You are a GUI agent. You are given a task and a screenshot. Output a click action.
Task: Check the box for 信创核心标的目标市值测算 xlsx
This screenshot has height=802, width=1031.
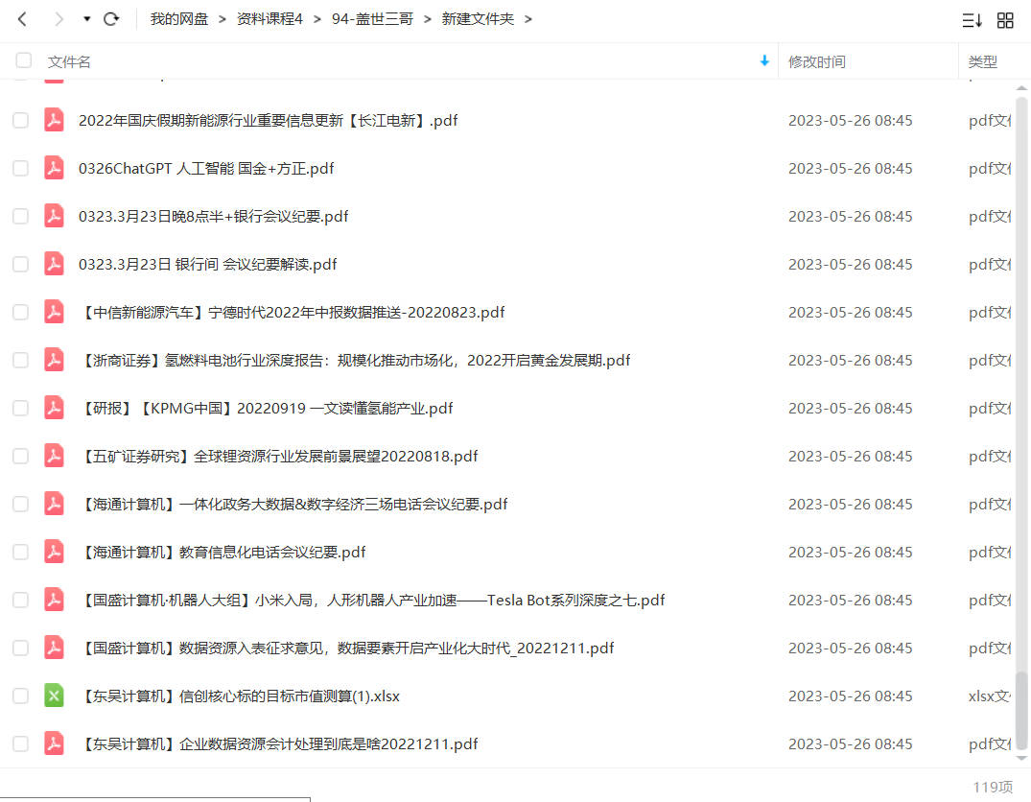point(21,696)
